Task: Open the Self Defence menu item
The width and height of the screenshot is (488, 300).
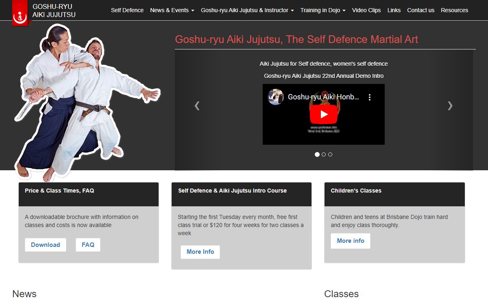Action: click(127, 10)
